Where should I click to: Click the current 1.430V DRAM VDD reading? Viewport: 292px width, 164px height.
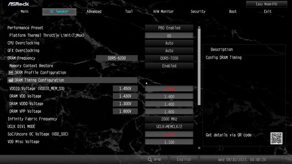(125, 96)
